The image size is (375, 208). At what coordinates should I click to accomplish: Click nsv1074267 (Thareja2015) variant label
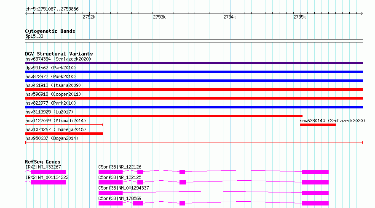click(x=56, y=129)
